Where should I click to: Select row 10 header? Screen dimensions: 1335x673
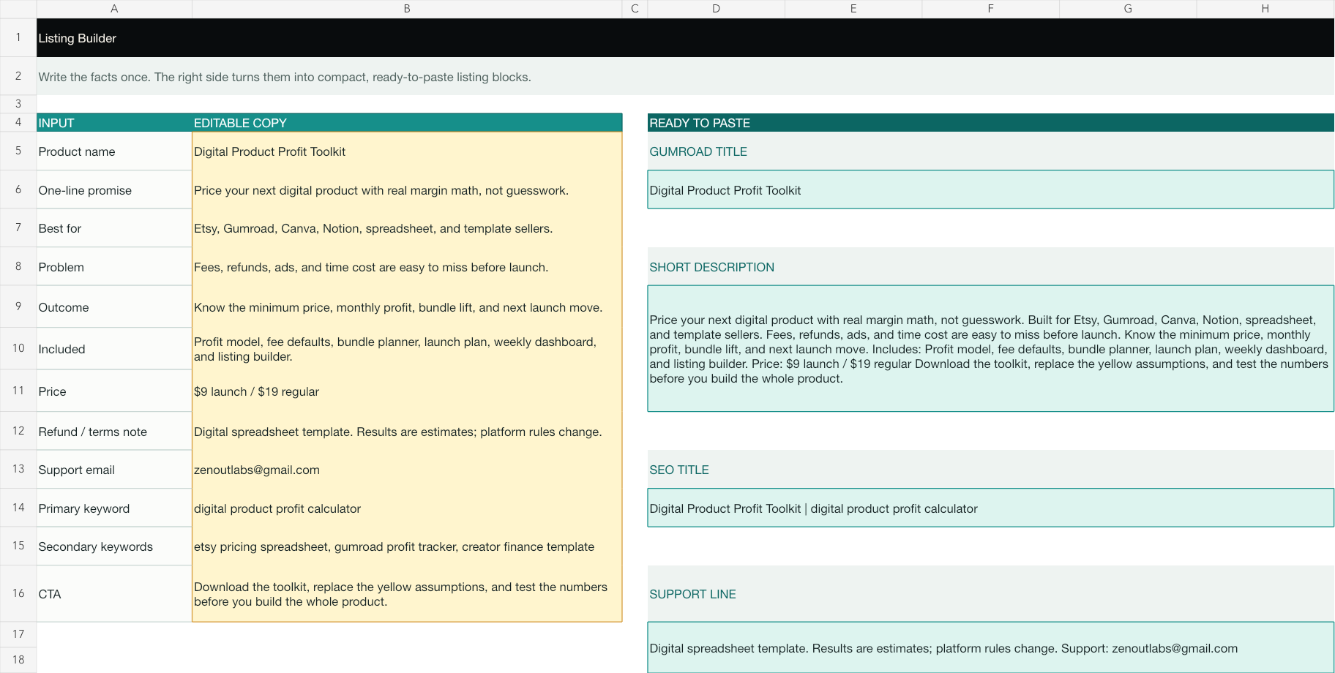18,348
